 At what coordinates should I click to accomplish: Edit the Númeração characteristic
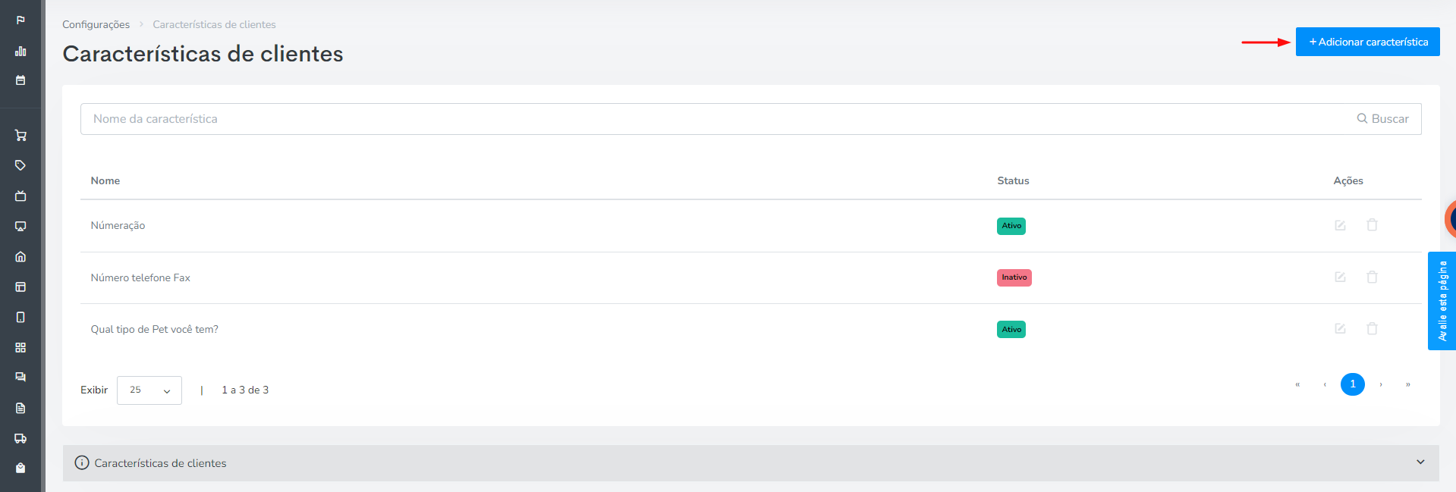click(x=1340, y=225)
